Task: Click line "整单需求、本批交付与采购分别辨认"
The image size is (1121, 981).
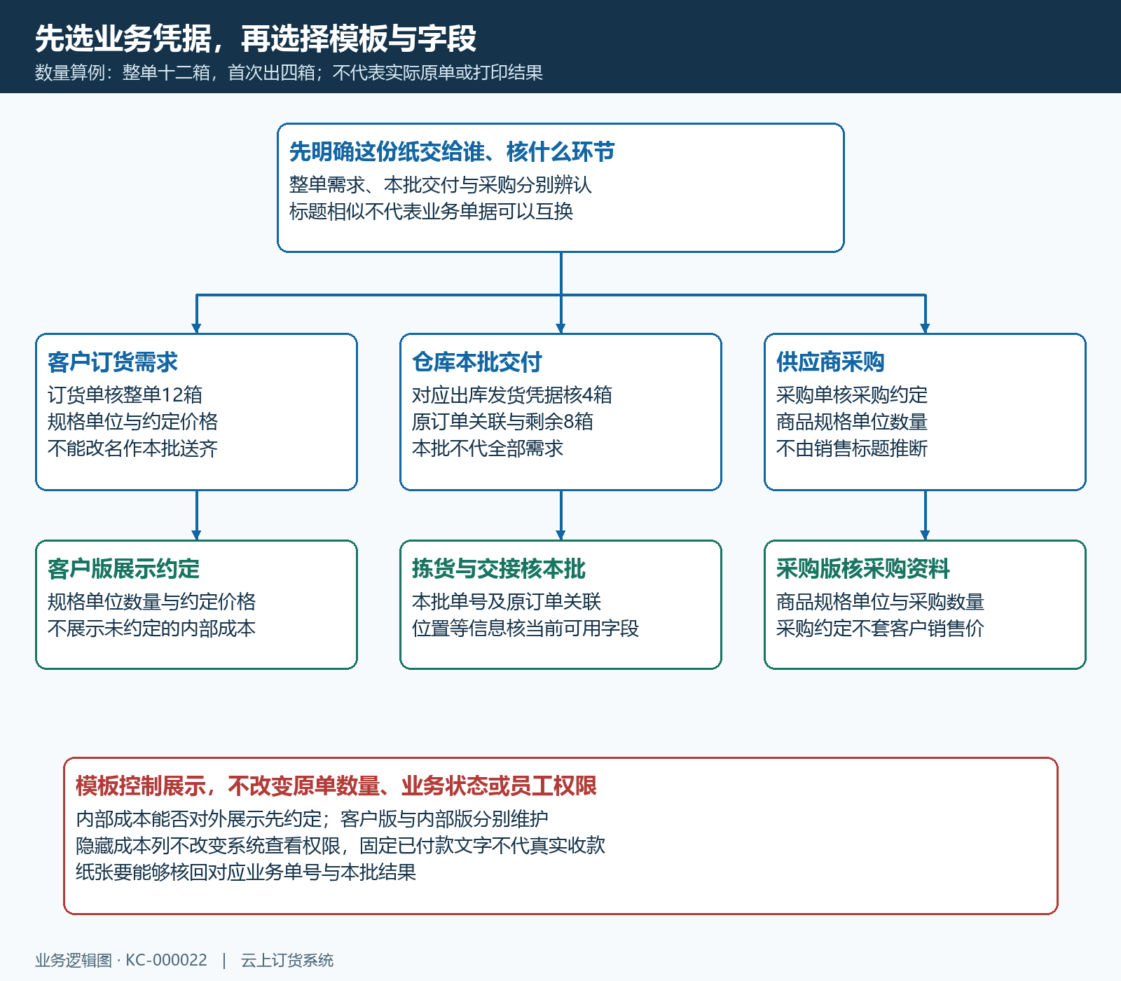Action: pos(441,185)
